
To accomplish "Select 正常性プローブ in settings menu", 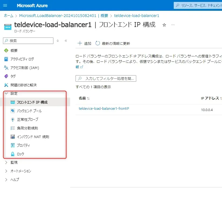I will click(28, 119).
